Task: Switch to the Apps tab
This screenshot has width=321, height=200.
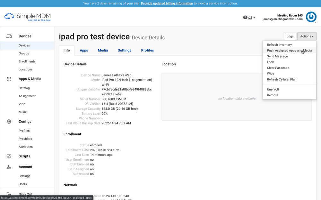Action: (84, 50)
